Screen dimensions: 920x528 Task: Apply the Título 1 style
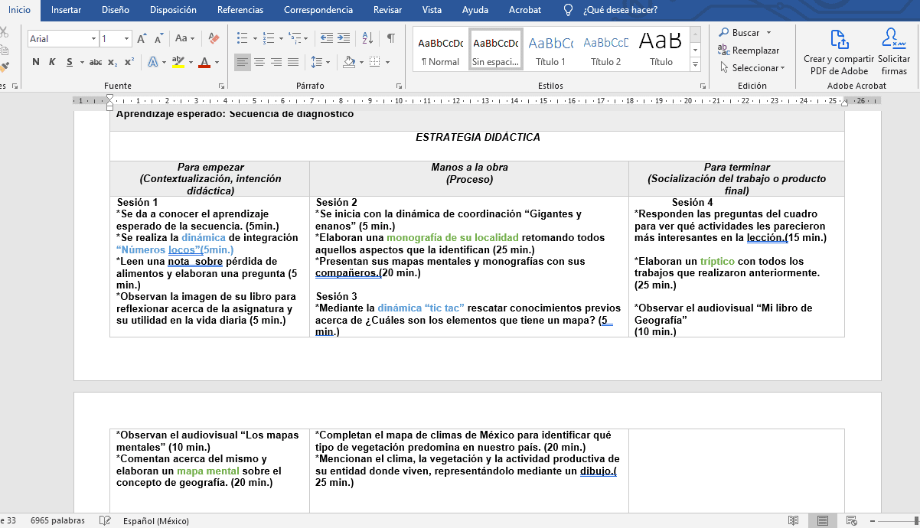tap(550, 51)
